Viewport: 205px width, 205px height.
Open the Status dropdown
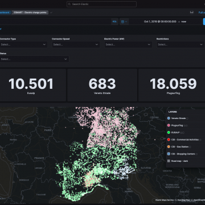tap(34, 59)
